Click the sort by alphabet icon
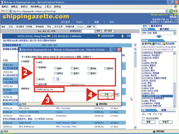The image size is (179, 134). [143, 44]
